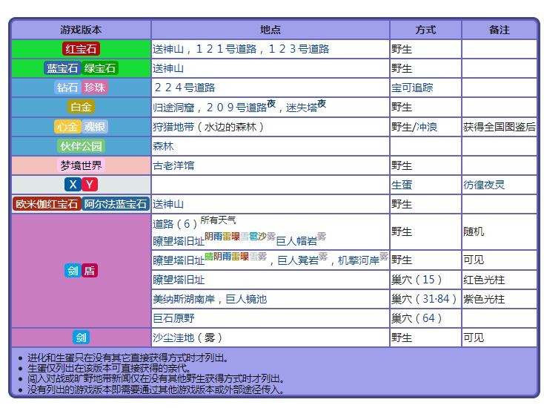This screenshot has height=408, width=544.
Task: Open the blue X version badge
Action: point(73,185)
